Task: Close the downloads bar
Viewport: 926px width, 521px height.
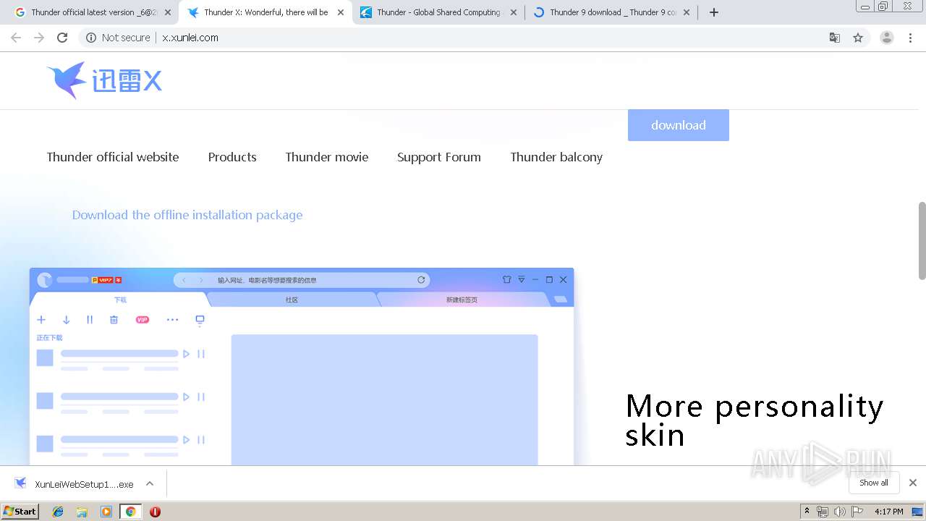Action: click(x=913, y=483)
